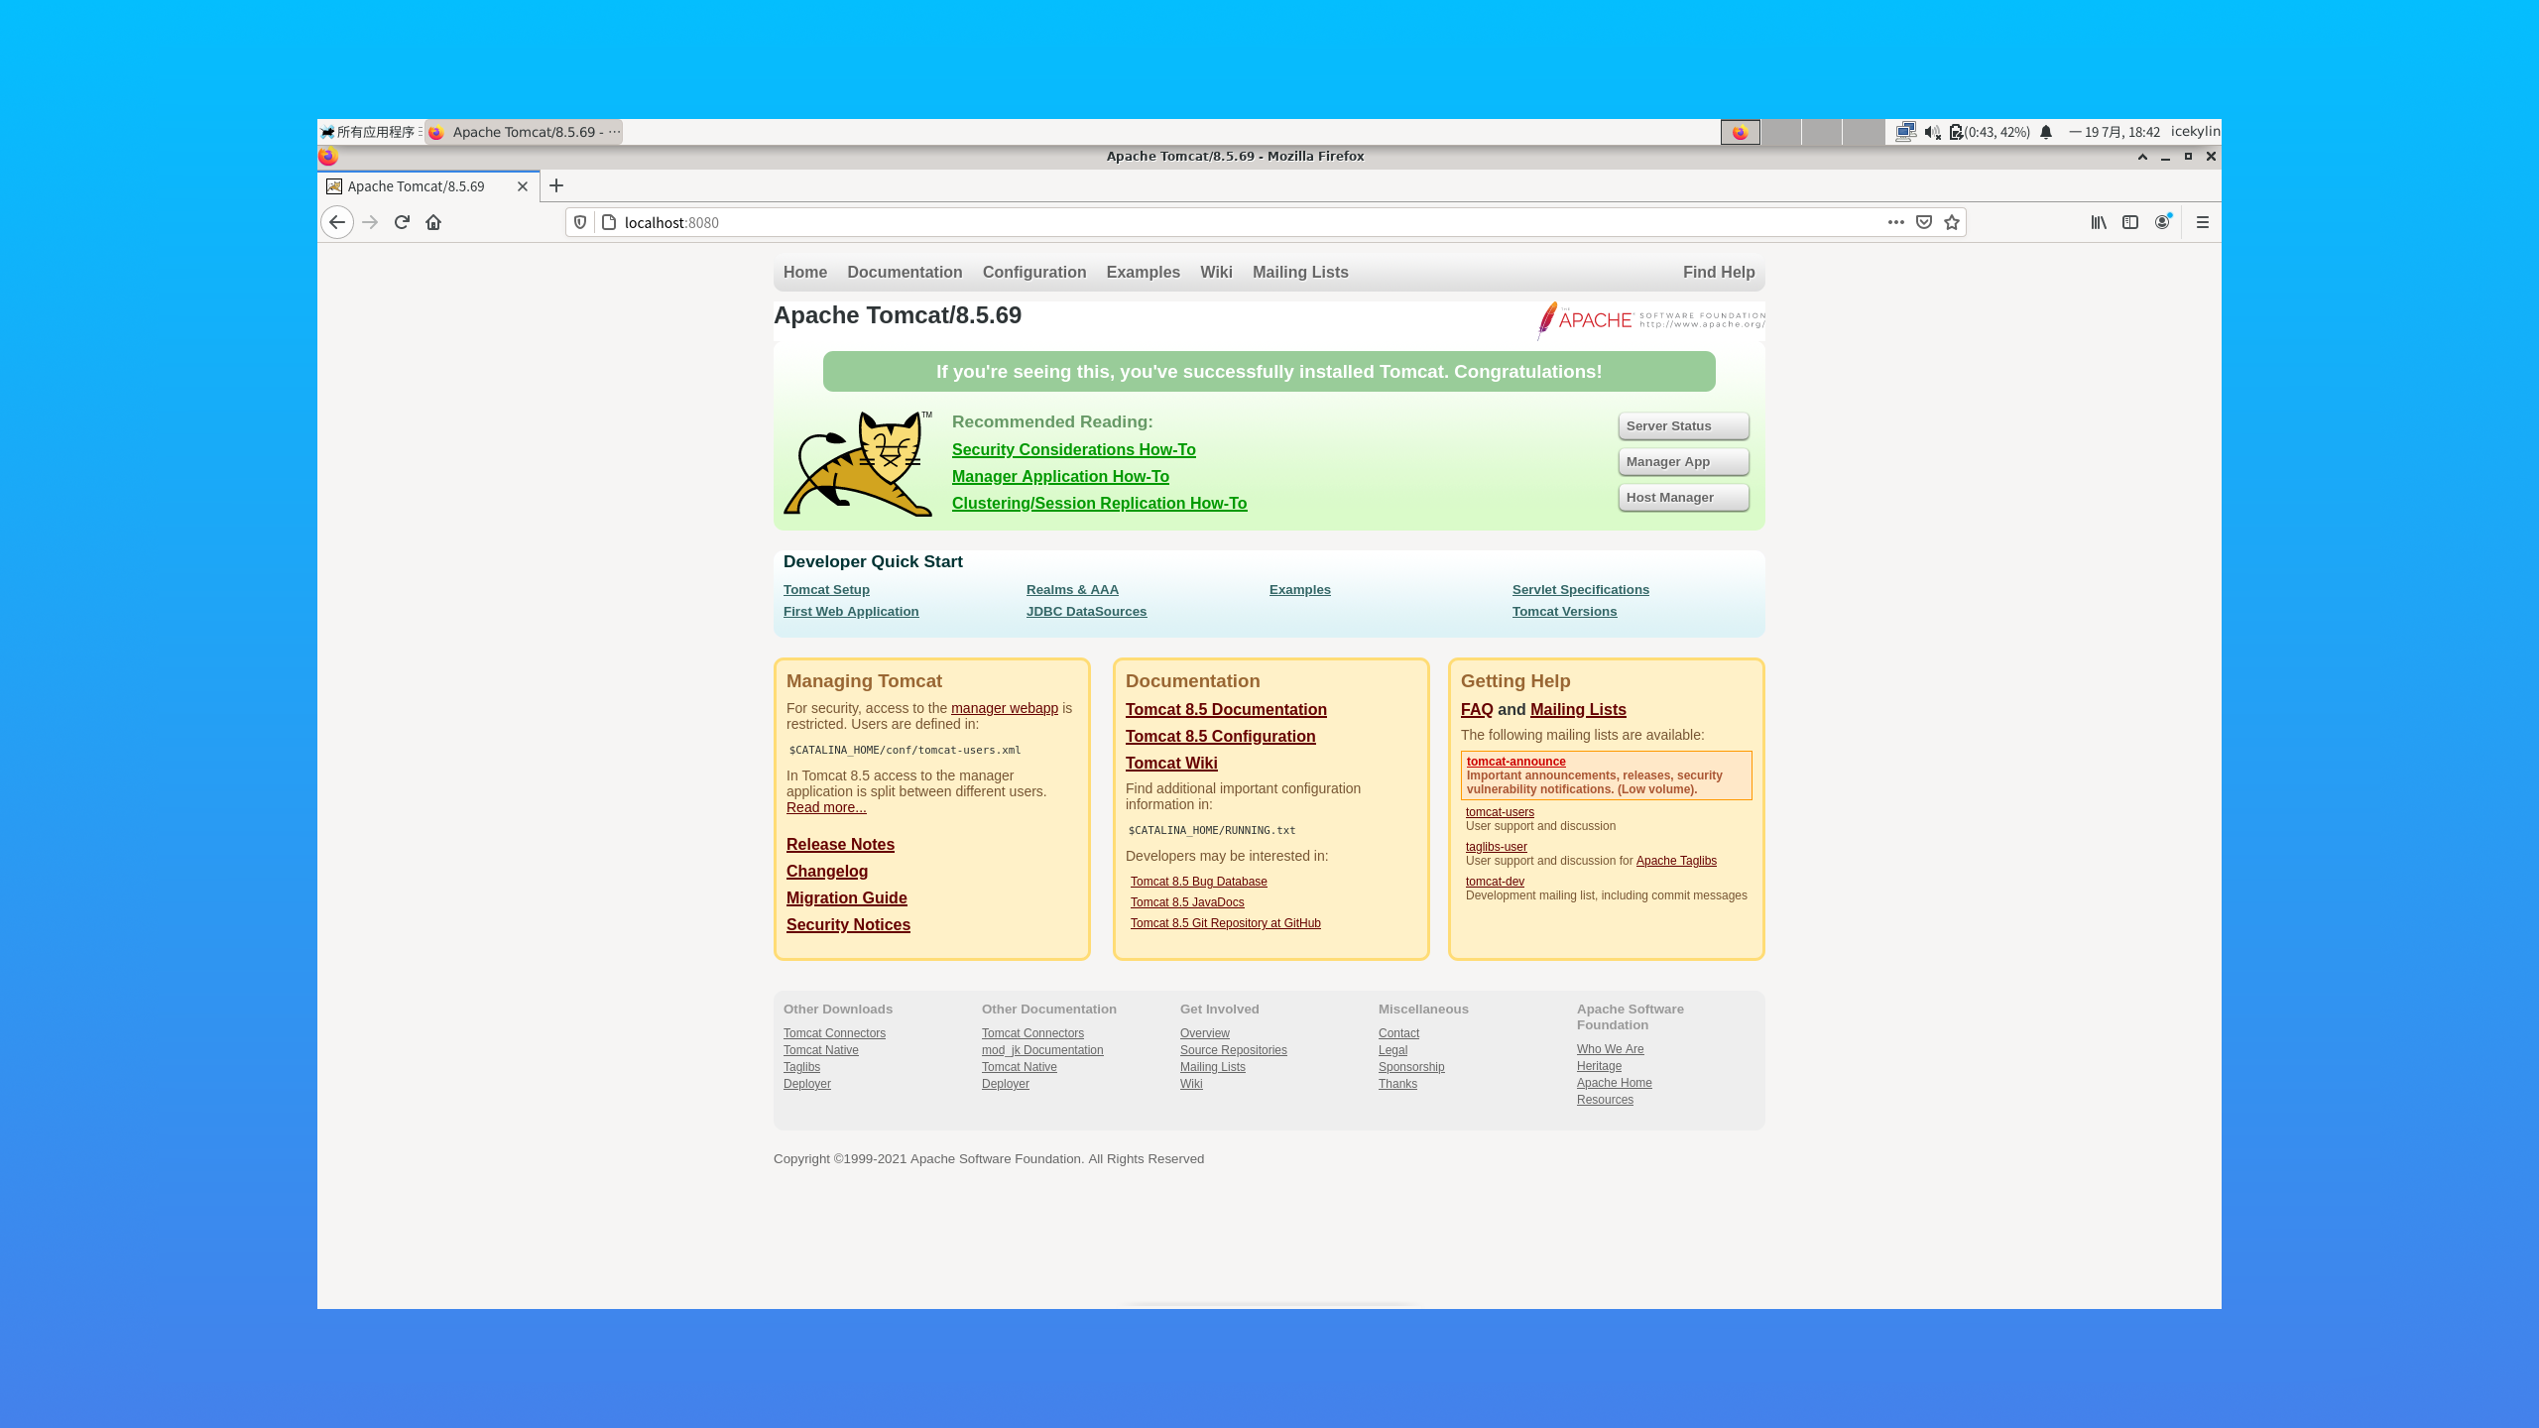Click the Apache feather logo
The image size is (2539, 1428).
(1651, 320)
